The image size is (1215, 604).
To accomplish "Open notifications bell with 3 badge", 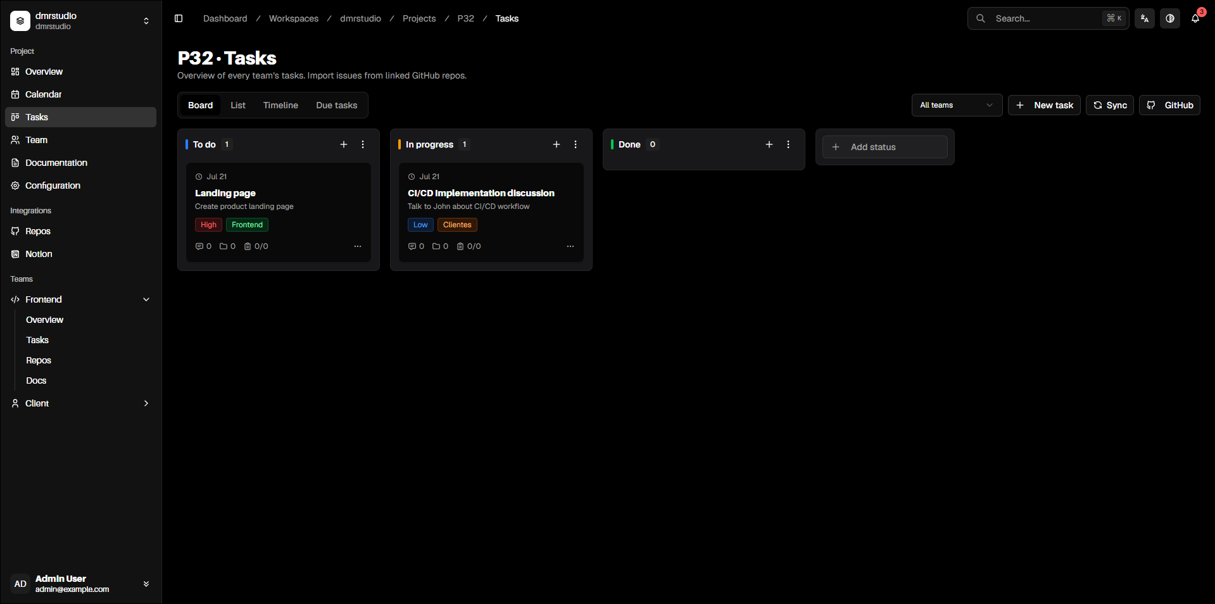I will tap(1195, 18).
